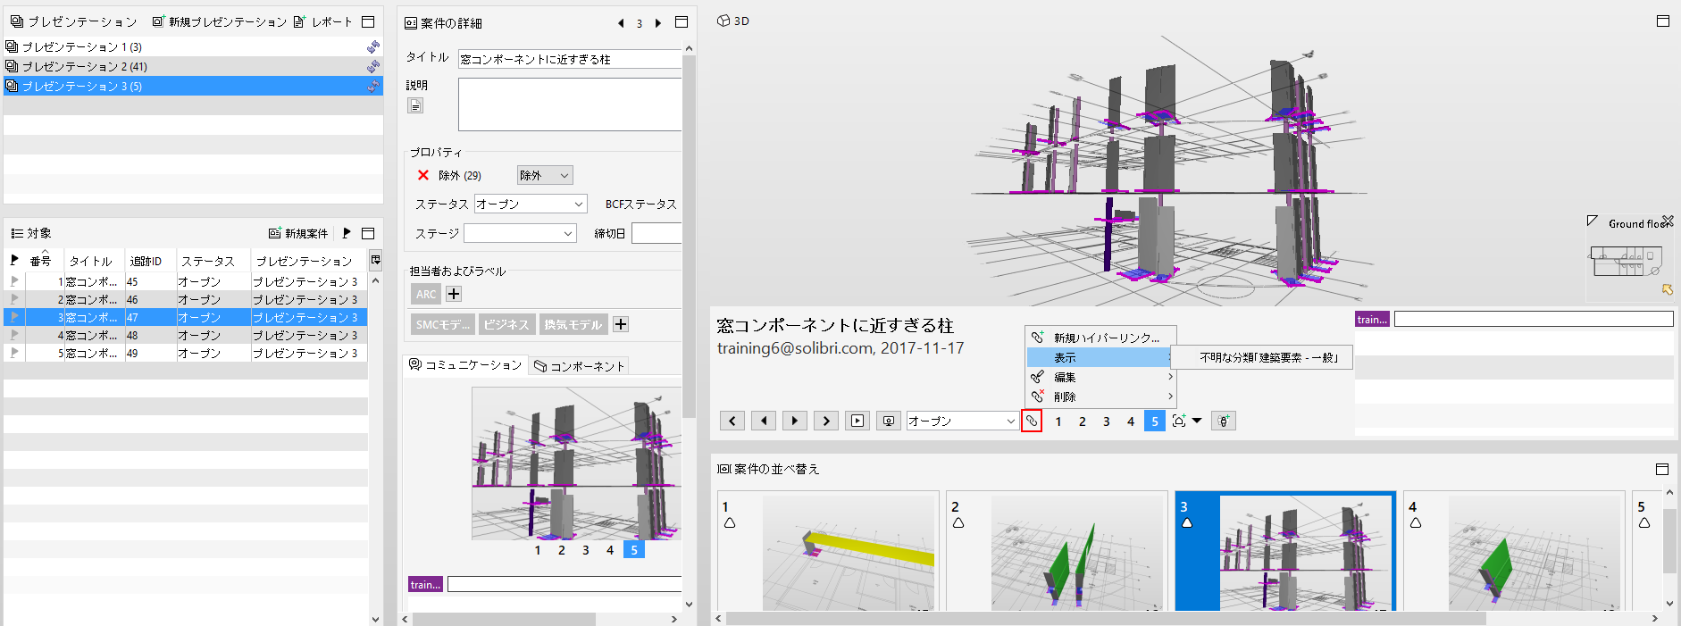Switch to the コンポーネント tab
Screen dimensions: 1681x626
[x=580, y=365]
